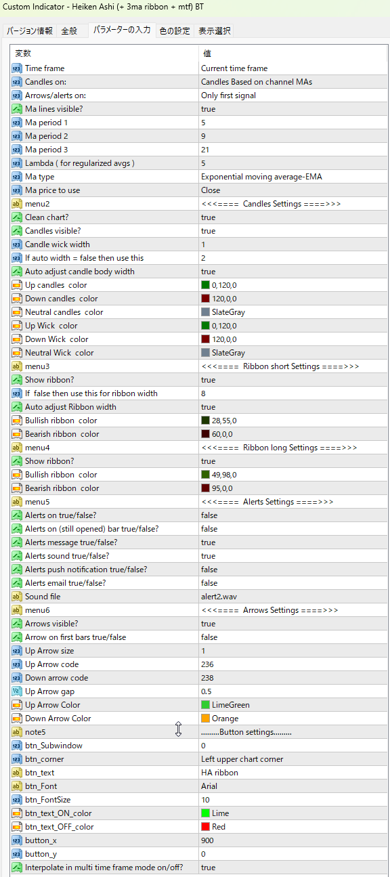The width and height of the screenshot is (390, 877).
Task: Click the color icon beside Up candles color
Action: pyautogui.click(x=17, y=285)
